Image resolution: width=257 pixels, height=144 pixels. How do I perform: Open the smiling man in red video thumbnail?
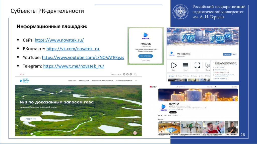coord(213,127)
